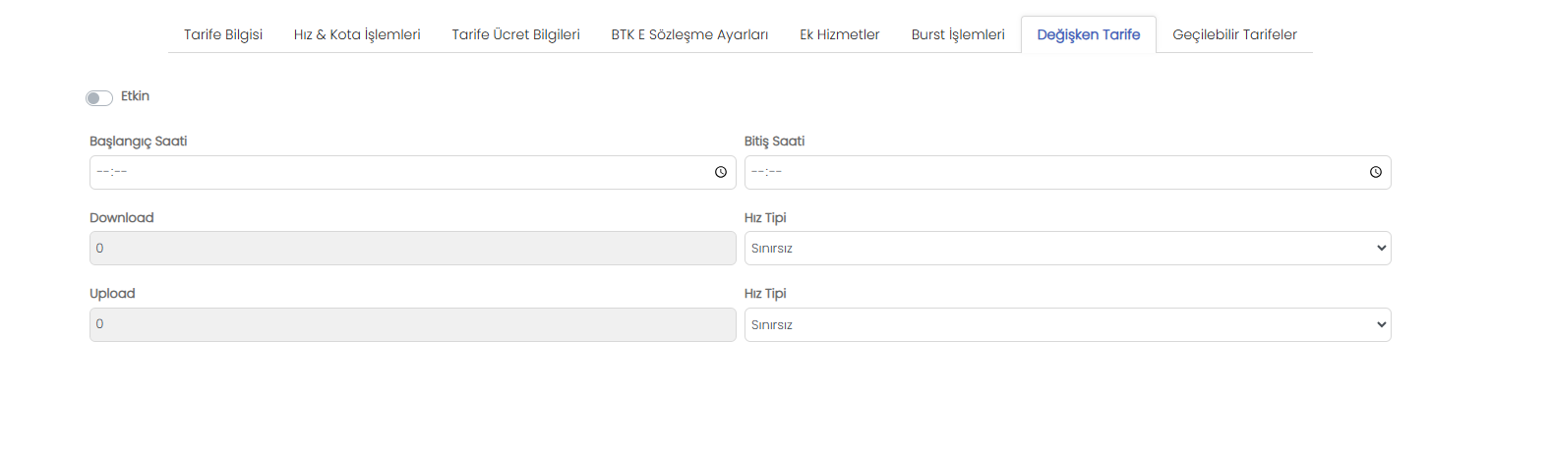
Task: Open the clock picker for Başlangıç Saati
Action: click(721, 172)
